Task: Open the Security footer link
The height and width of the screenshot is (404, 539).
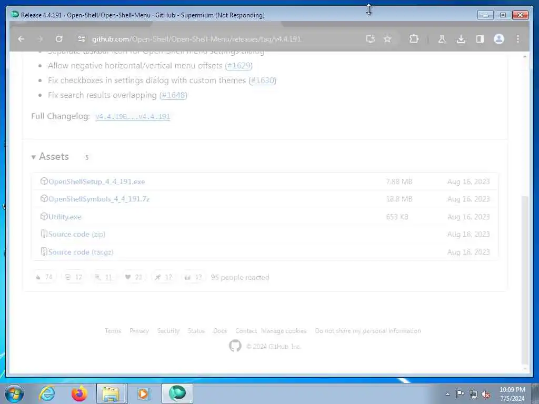Action: coord(168,331)
